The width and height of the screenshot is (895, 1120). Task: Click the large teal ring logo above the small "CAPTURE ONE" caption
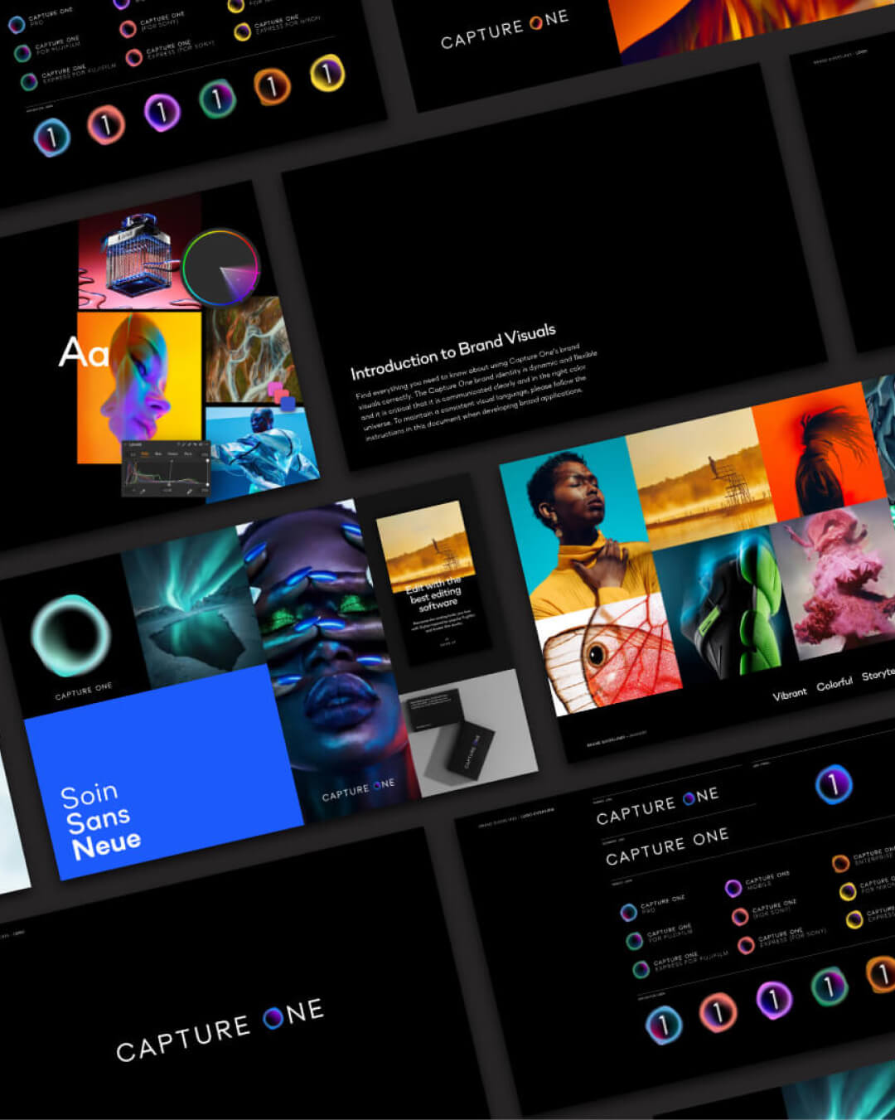coord(71,634)
